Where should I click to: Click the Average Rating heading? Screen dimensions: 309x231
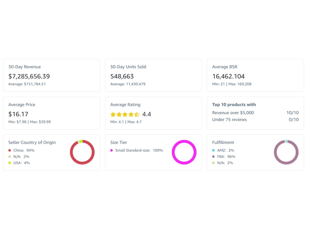click(x=125, y=105)
